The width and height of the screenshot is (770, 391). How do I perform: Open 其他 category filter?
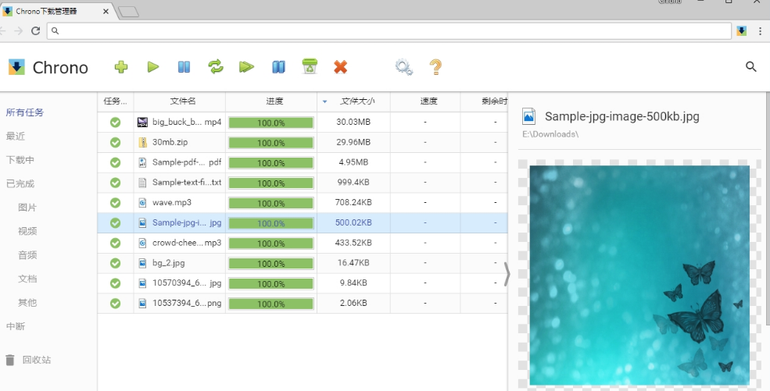pos(27,303)
